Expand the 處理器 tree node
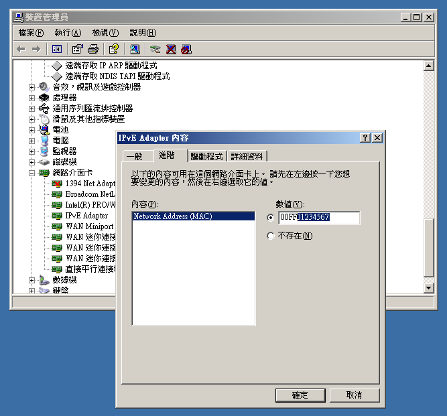 pos(31,98)
